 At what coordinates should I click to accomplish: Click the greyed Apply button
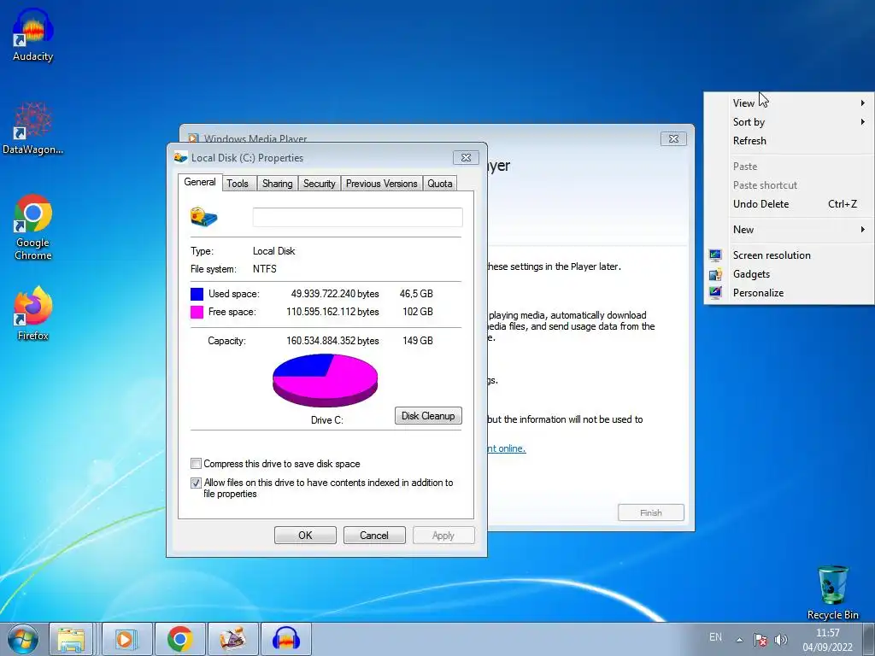(x=443, y=536)
